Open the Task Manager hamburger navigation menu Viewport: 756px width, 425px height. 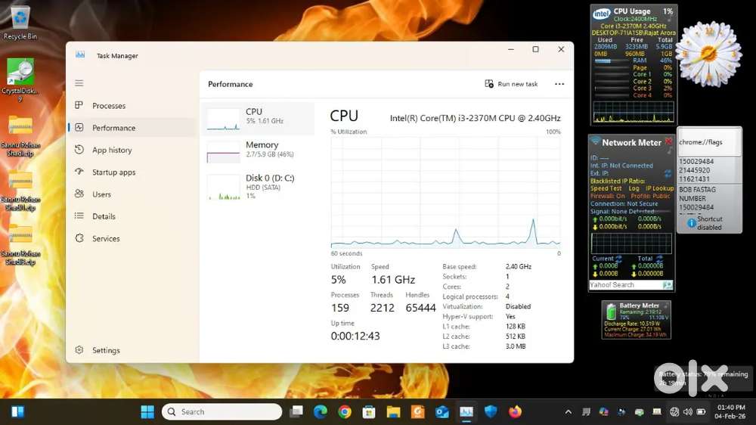click(79, 83)
